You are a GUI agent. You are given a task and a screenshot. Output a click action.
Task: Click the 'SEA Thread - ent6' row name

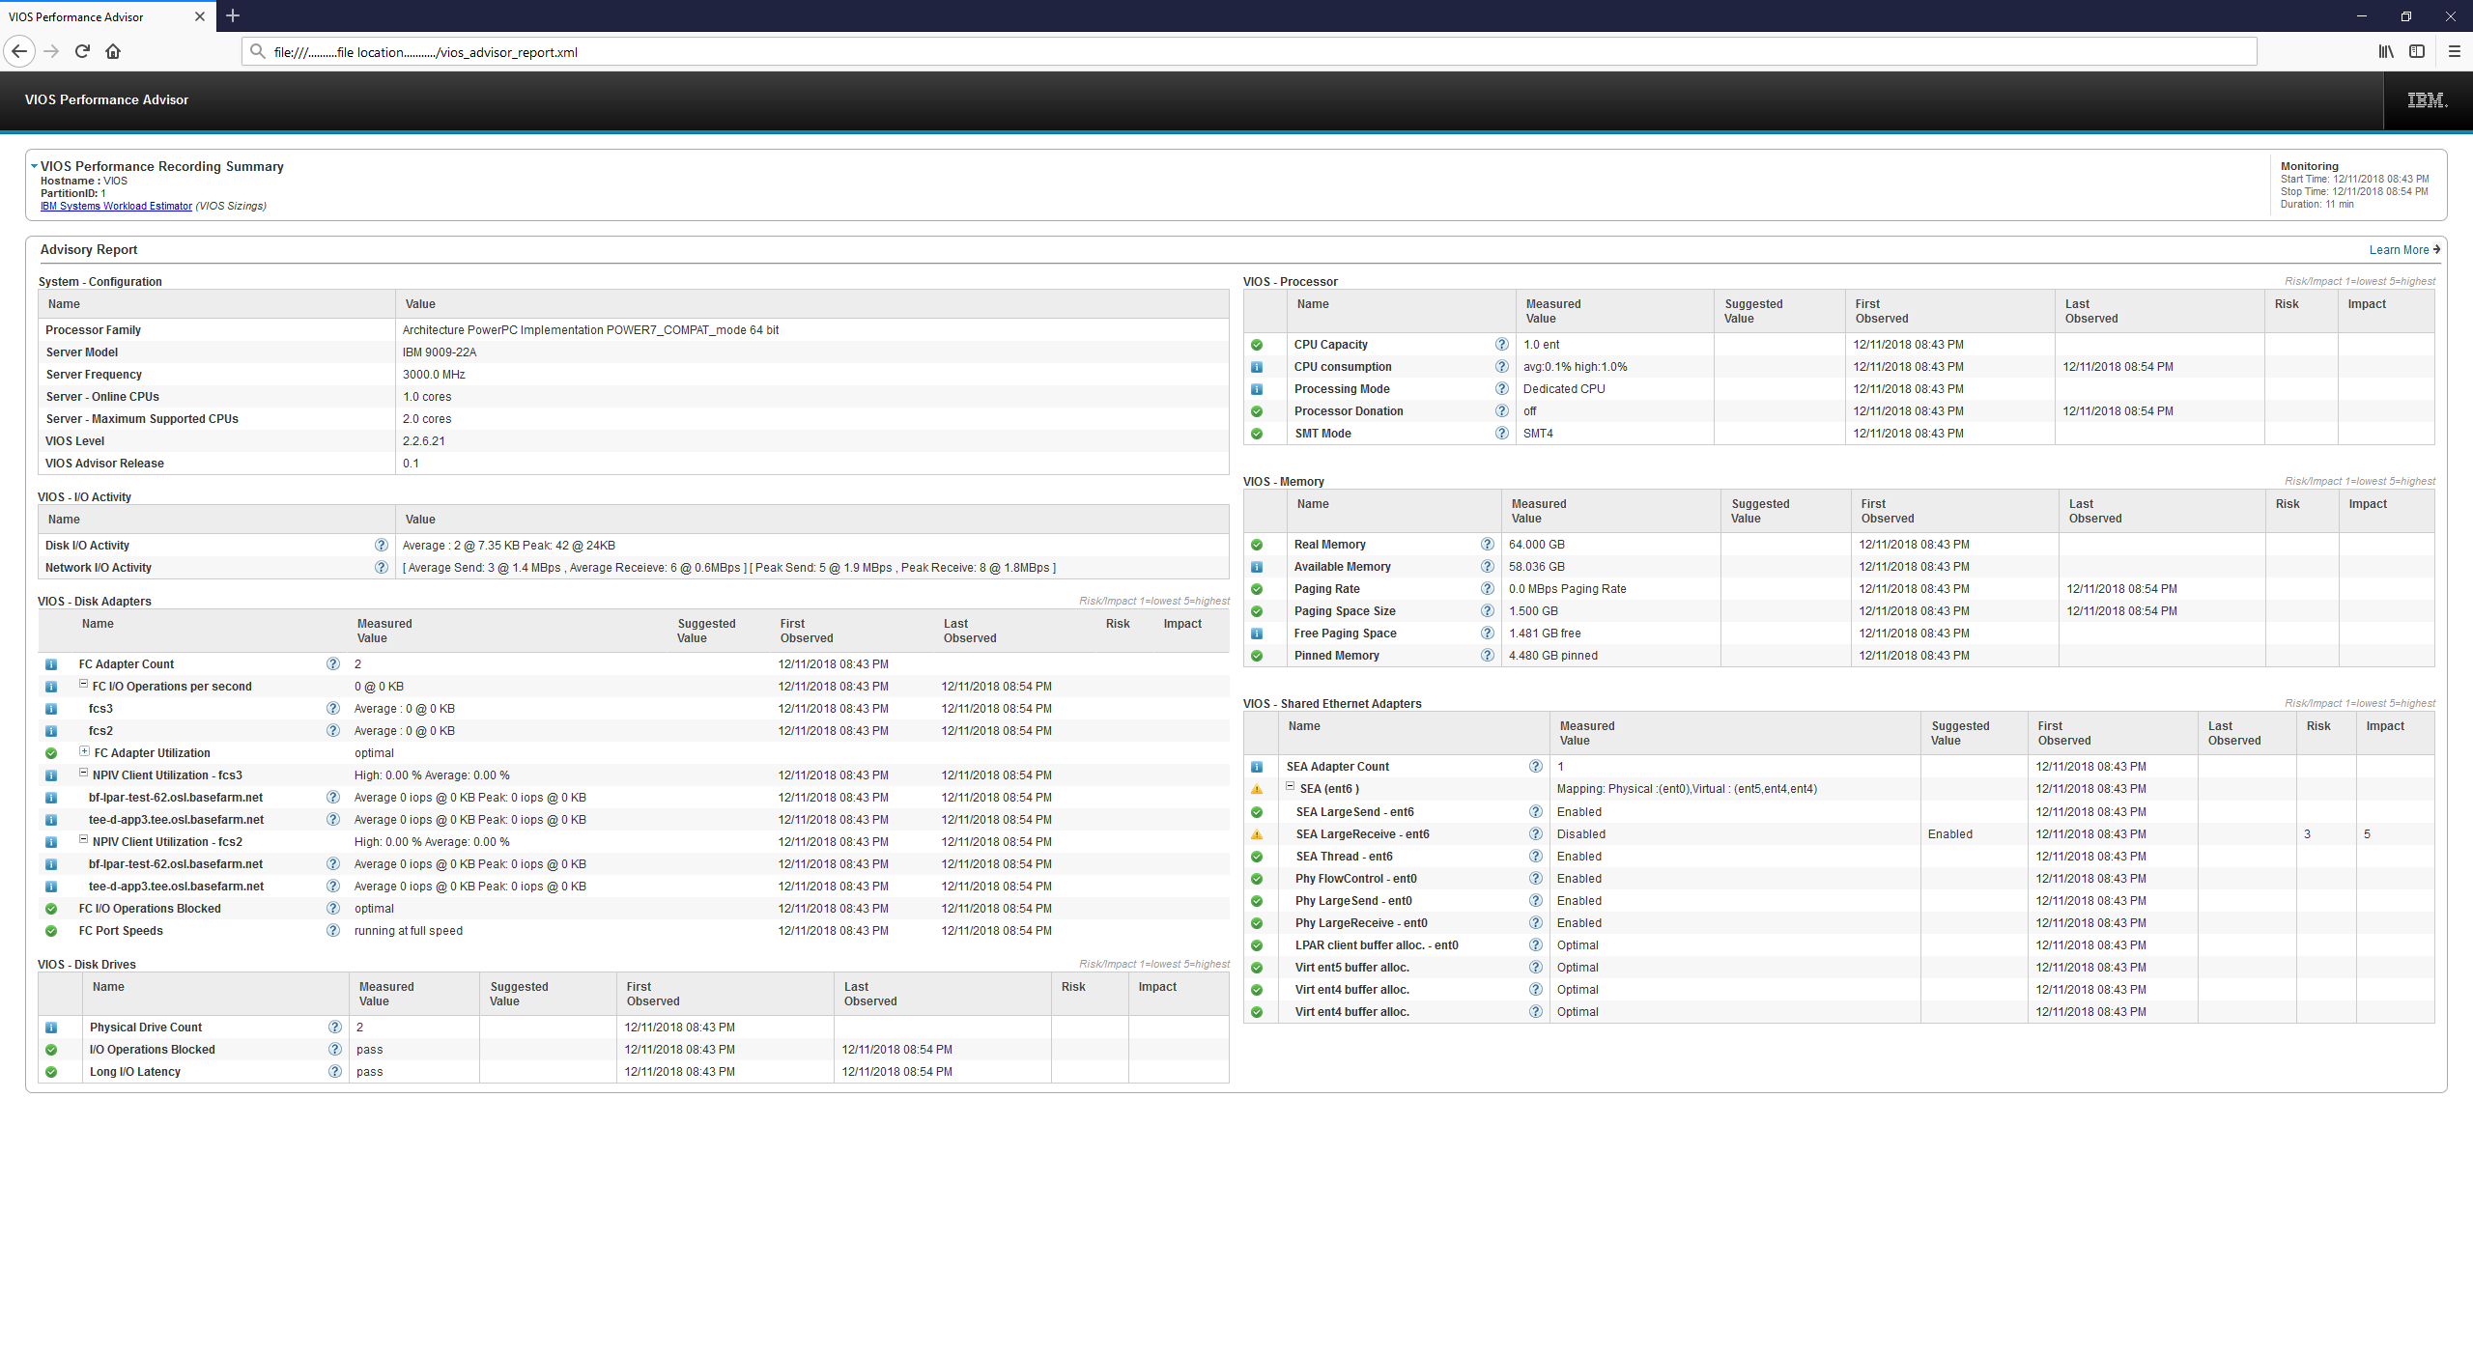[x=1344, y=857]
